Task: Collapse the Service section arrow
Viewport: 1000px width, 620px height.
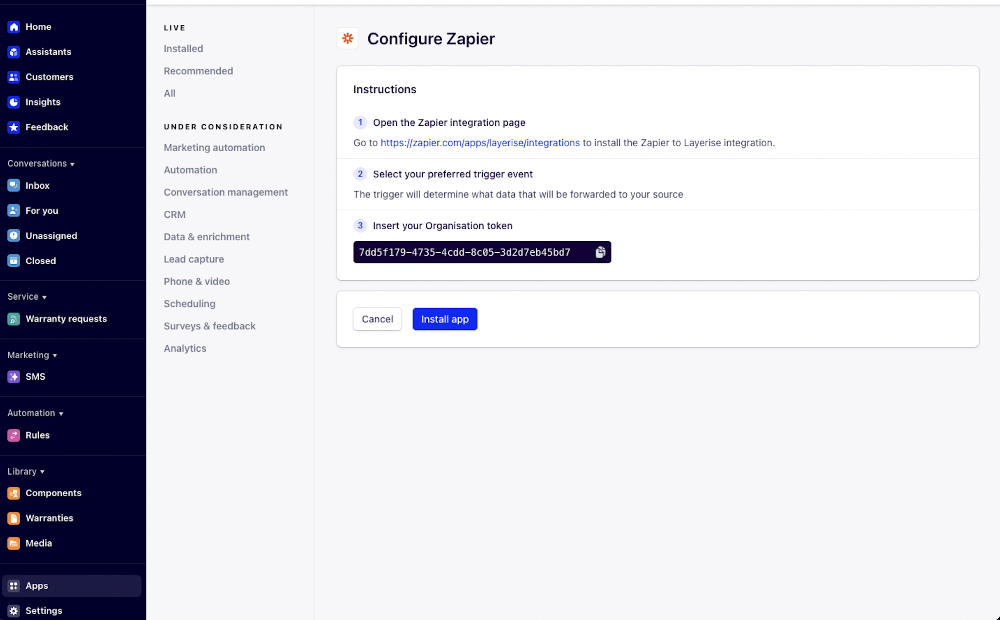Action: (44, 297)
